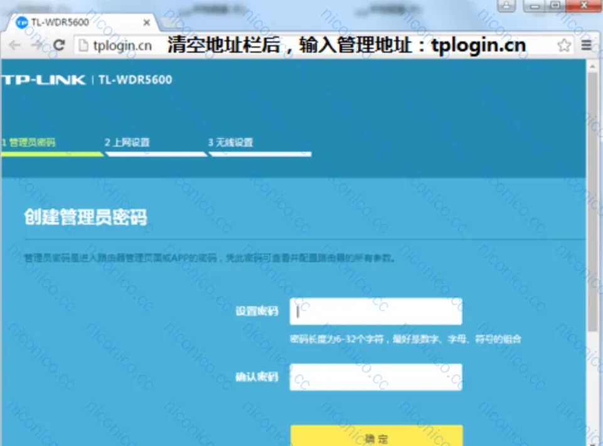This screenshot has width=603, height=446.
Task: Click the 创建管理员密码 heading
Action: click(85, 217)
